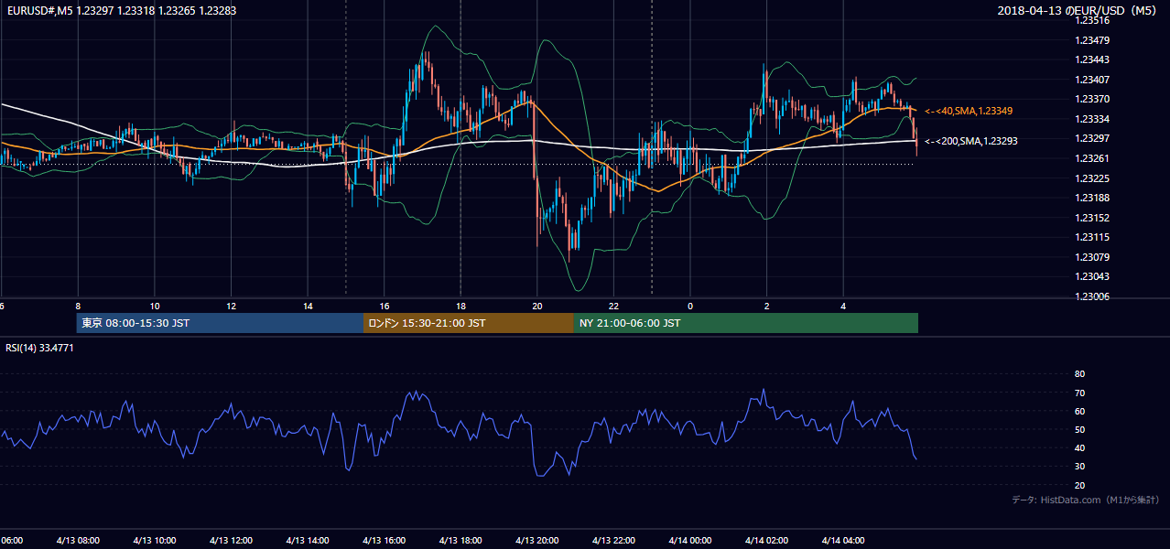This screenshot has width=1170, height=549.
Task: Click the 4/14 04:00 time label
Action: [842, 541]
